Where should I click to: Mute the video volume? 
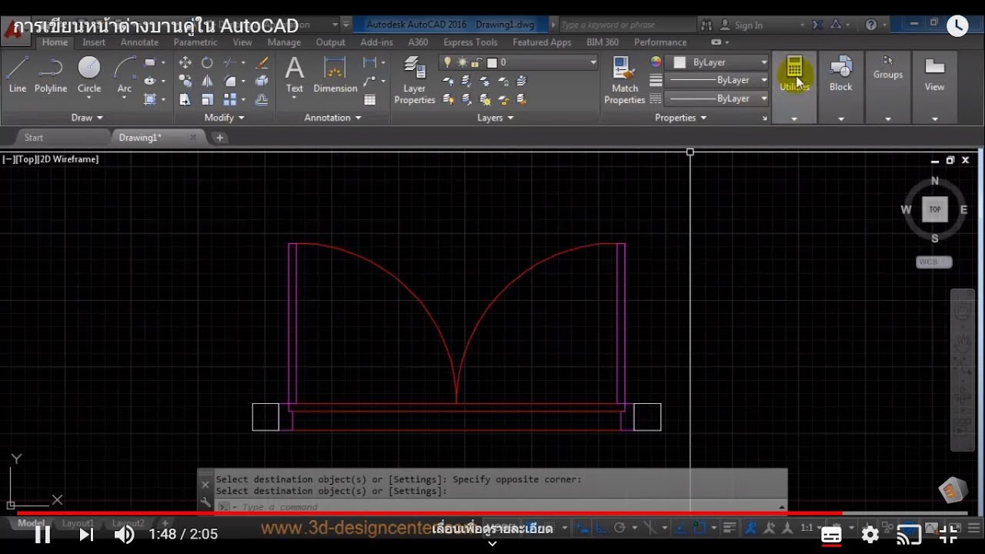coord(124,534)
